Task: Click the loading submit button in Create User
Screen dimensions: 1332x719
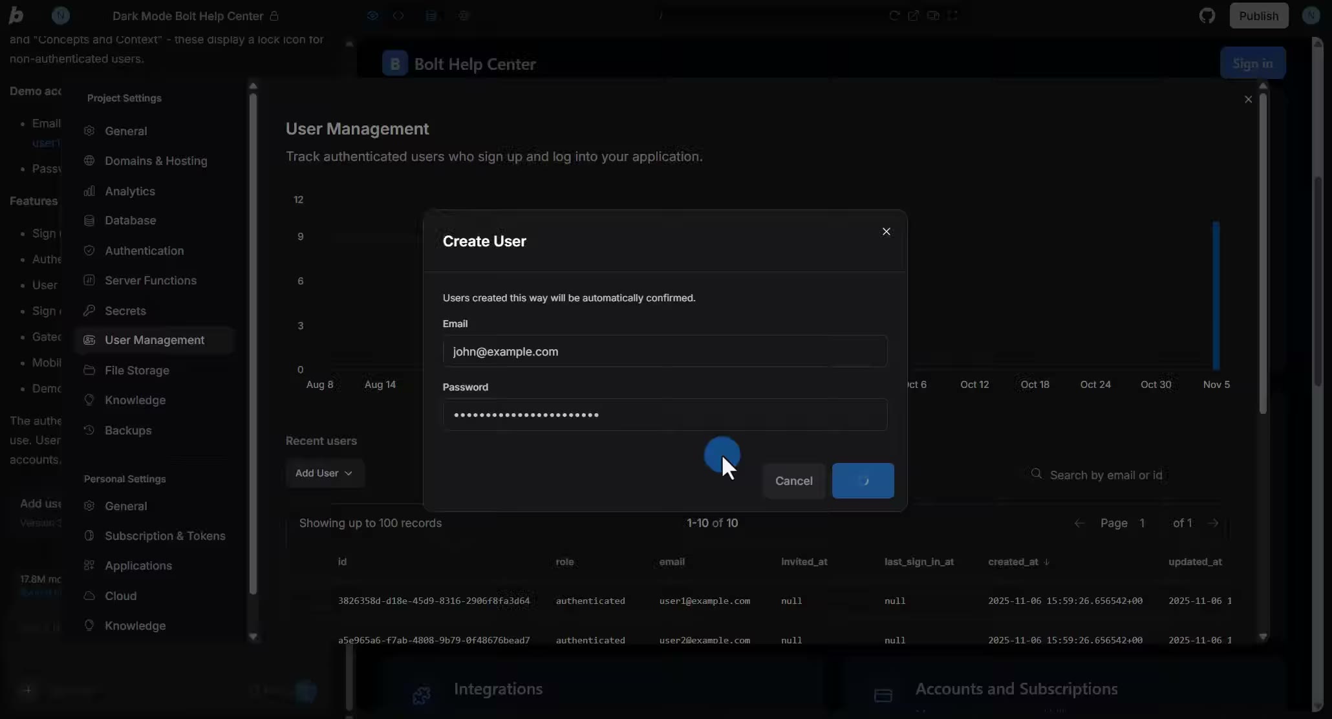Action: pos(863,480)
